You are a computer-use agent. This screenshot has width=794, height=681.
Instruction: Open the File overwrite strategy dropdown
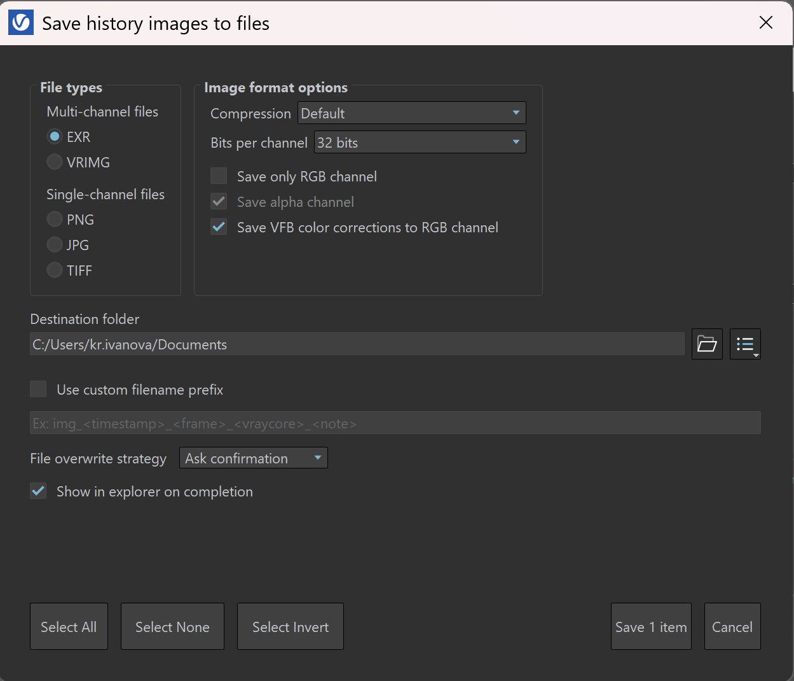(254, 458)
